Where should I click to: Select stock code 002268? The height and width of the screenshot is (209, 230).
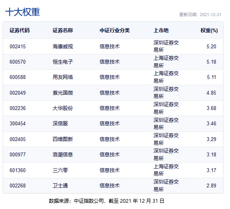(17, 186)
